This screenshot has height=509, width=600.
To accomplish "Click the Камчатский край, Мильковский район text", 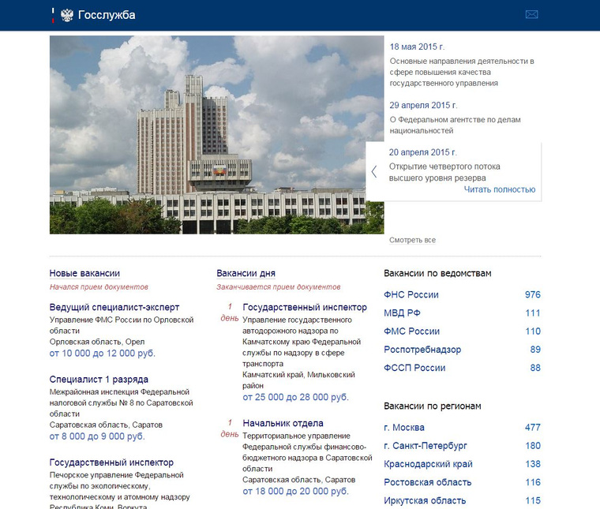I will 299,380.
